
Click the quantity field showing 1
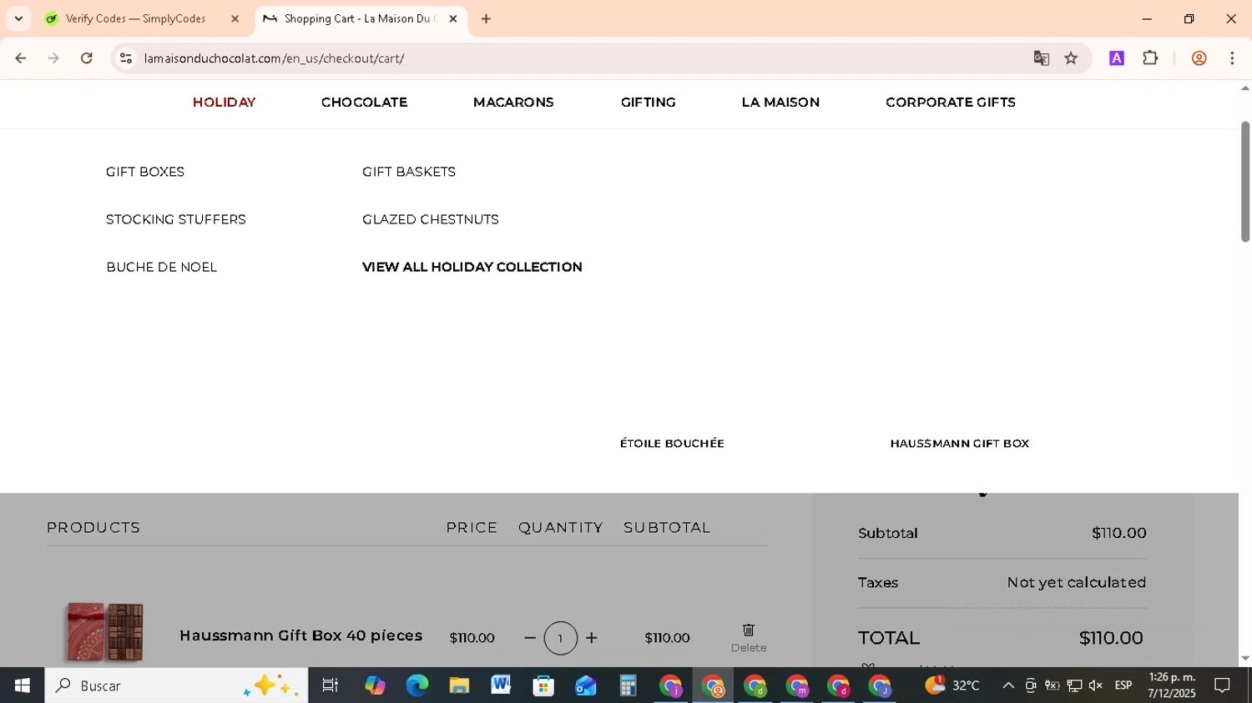[561, 638]
